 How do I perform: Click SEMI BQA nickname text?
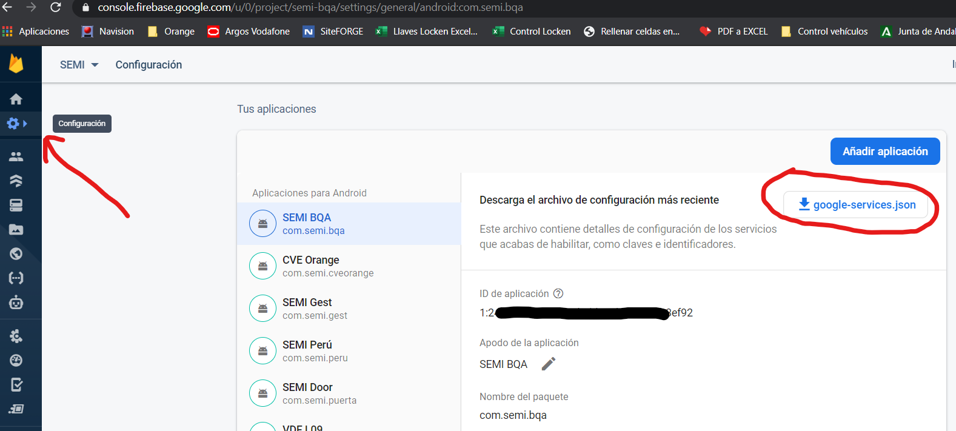click(503, 364)
